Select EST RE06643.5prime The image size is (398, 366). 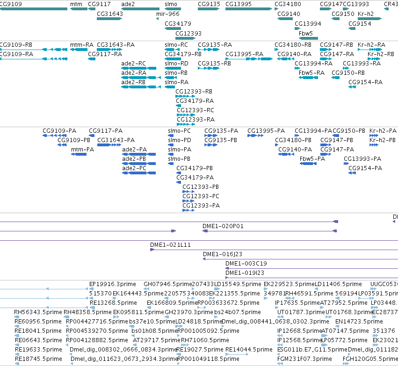point(17,345)
